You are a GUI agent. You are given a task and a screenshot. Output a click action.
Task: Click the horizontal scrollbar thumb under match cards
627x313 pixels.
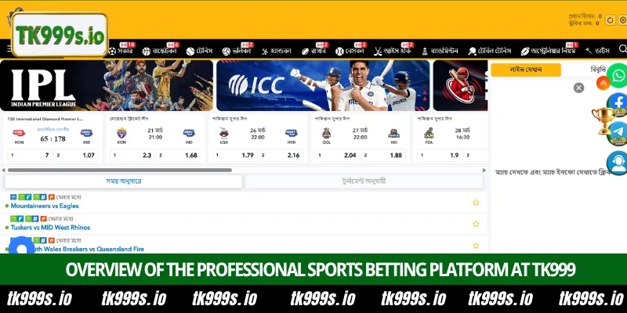tap(120, 170)
